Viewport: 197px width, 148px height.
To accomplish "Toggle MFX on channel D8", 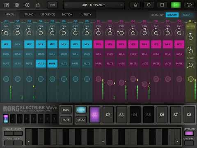I will point(179,44).
